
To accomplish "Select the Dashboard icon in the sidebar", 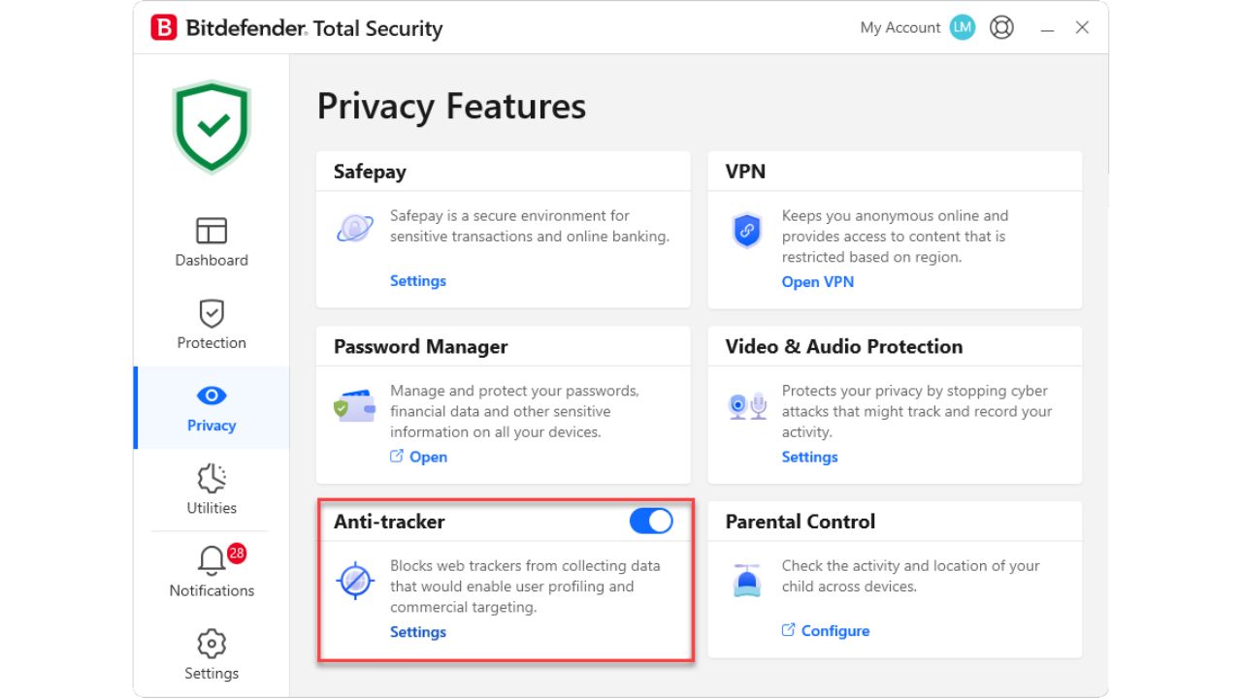I will pos(211,232).
